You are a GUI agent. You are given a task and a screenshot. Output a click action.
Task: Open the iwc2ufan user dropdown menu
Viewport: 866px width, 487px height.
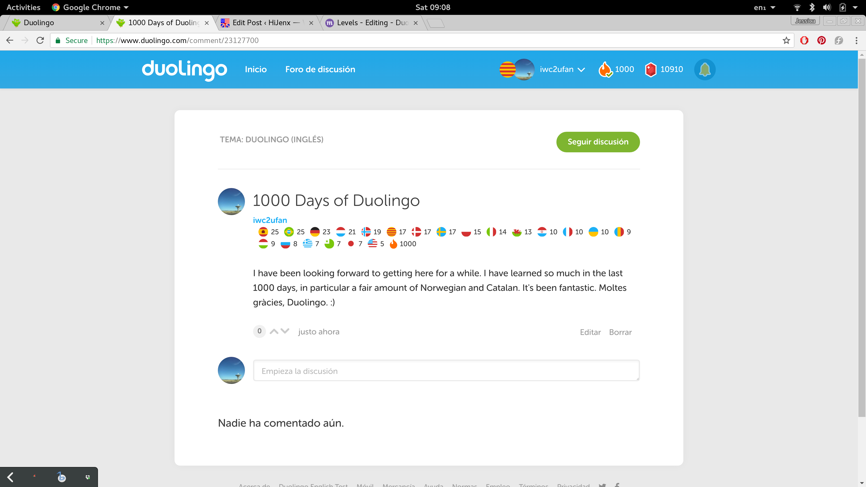(x=562, y=70)
